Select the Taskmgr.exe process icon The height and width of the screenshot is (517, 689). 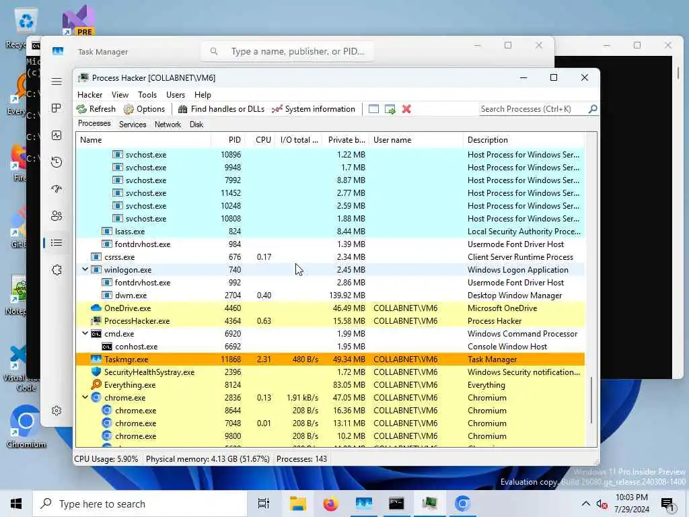96,359
